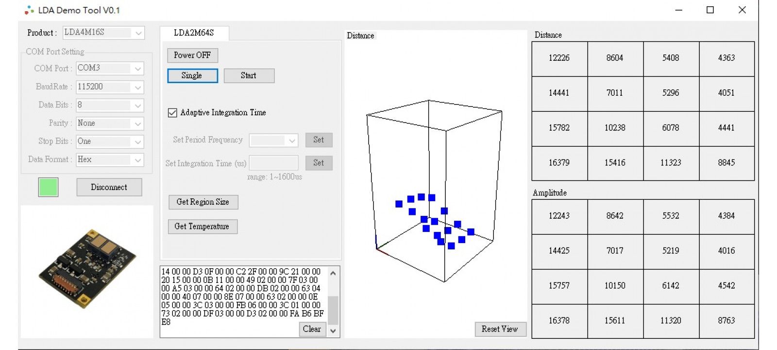This screenshot has width=777, height=350.
Task: Click Get Temperature button
Action: click(202, 227)
